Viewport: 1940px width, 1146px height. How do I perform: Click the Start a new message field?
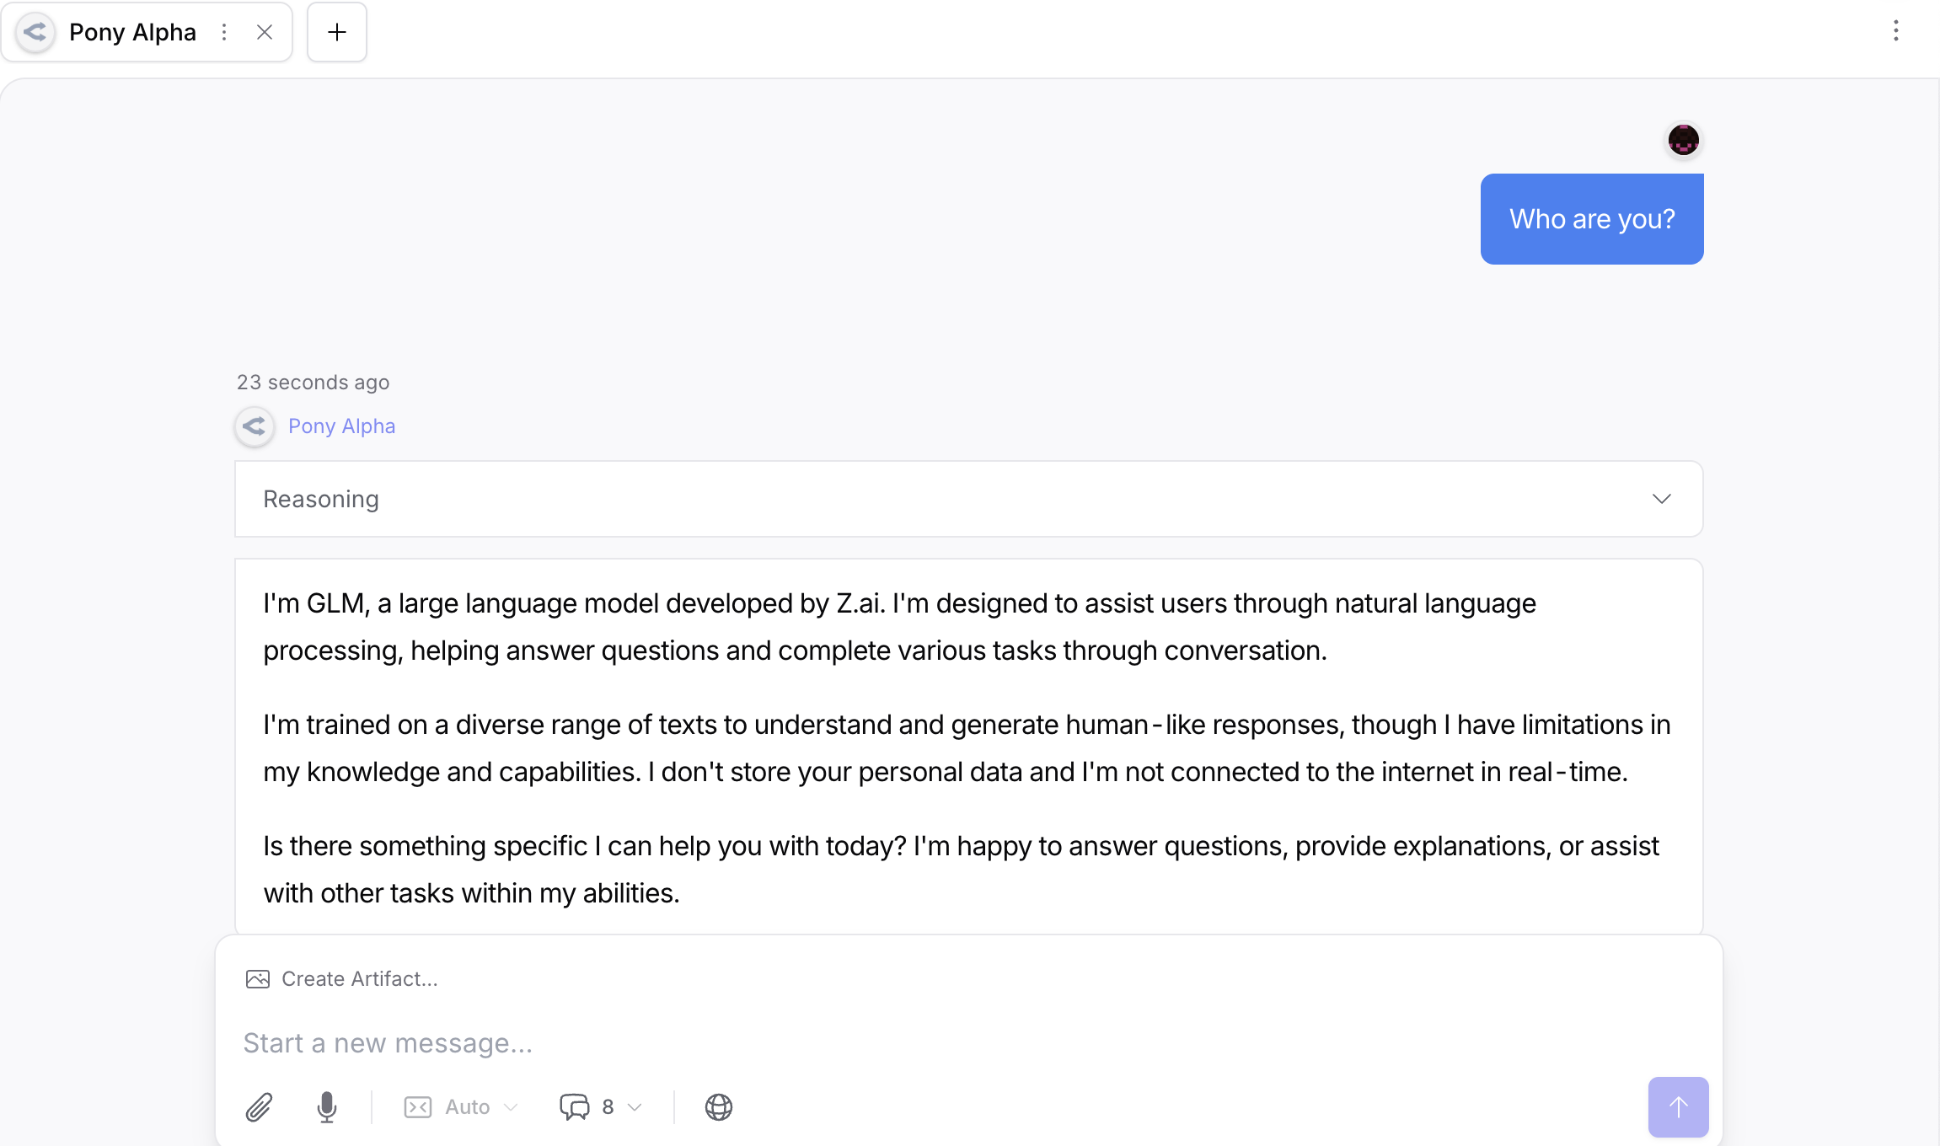coord(927,1043)
